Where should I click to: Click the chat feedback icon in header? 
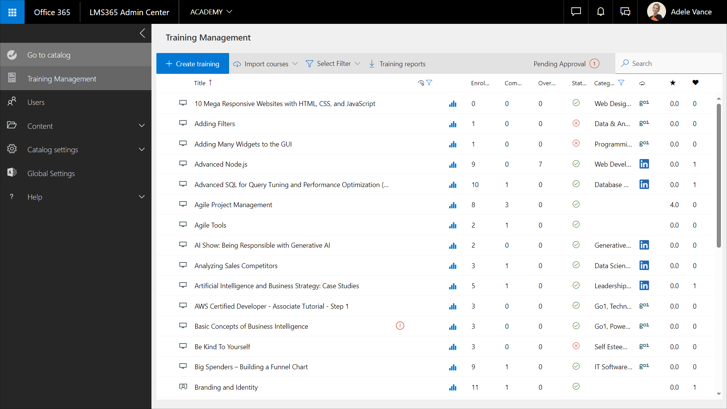tap(576, 12)
